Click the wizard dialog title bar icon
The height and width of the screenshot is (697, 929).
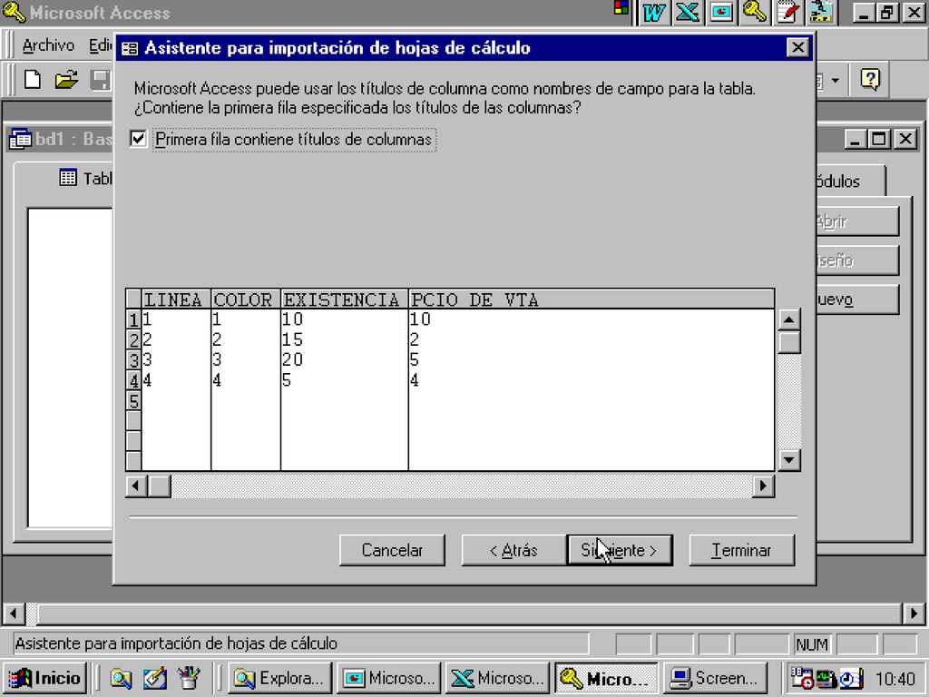click(130, 48)
